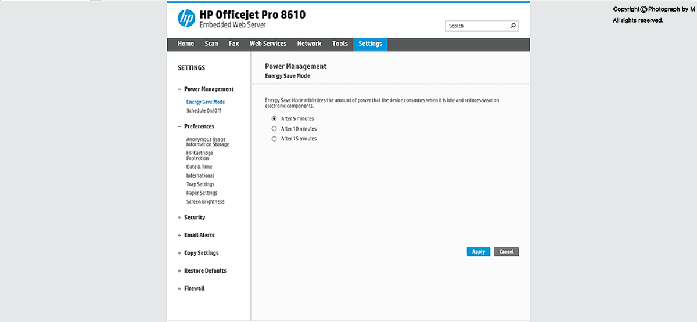Select the Settings tab
This screenshot has height=322, width=697.
click(370, 44)
